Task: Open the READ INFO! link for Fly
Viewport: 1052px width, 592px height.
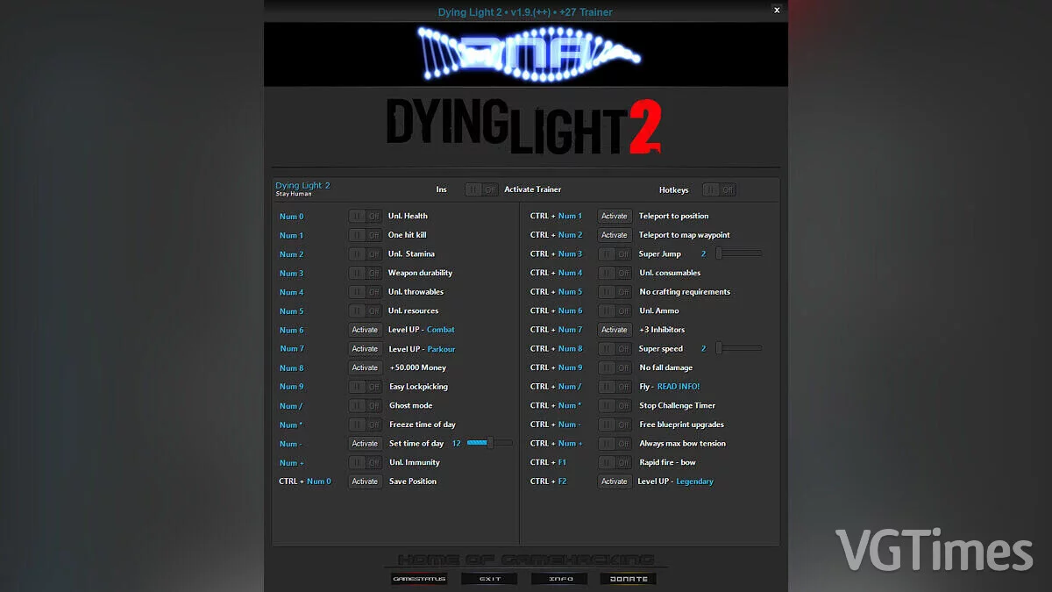Action: point(679,386)
